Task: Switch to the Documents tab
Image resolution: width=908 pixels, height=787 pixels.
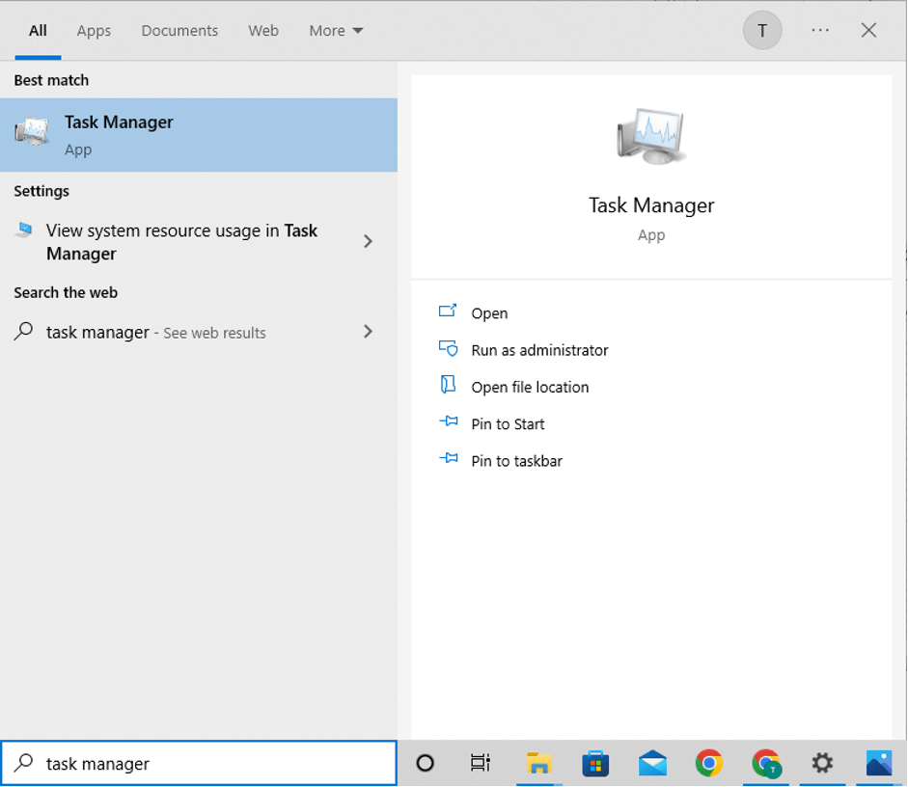Action: [x=179, y=30]
